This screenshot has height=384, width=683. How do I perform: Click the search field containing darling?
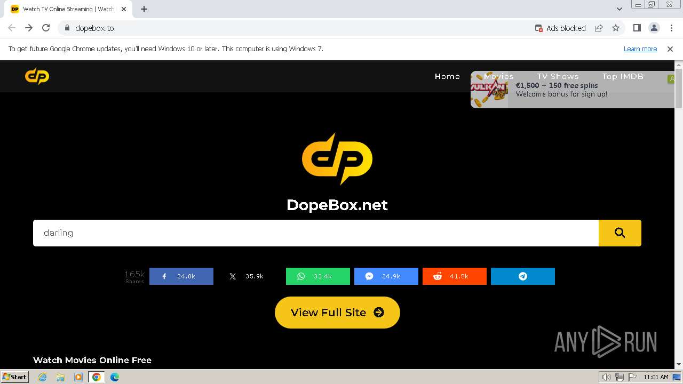pyautogui.click(x=316, y=233)
